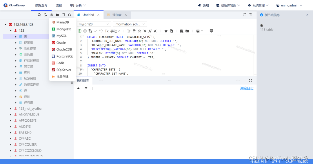Click the 执行日志 log tab
313x164 pixels.
(x=83, y=80)
